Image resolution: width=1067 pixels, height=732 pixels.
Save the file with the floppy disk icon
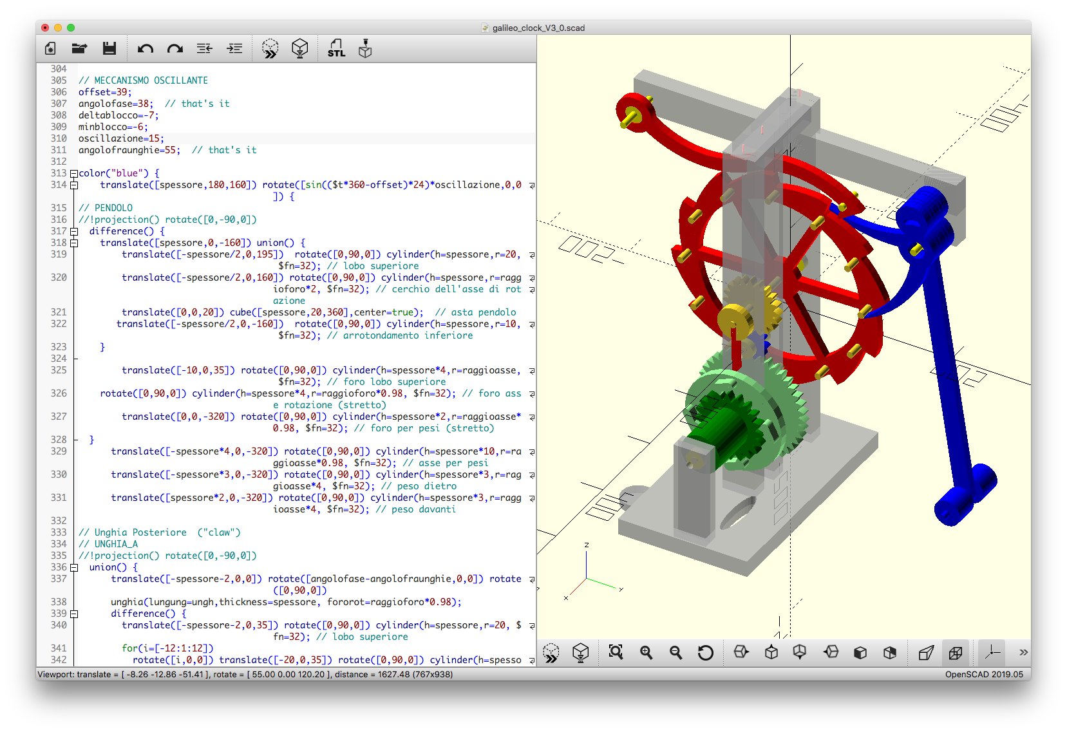coord(109,49)
